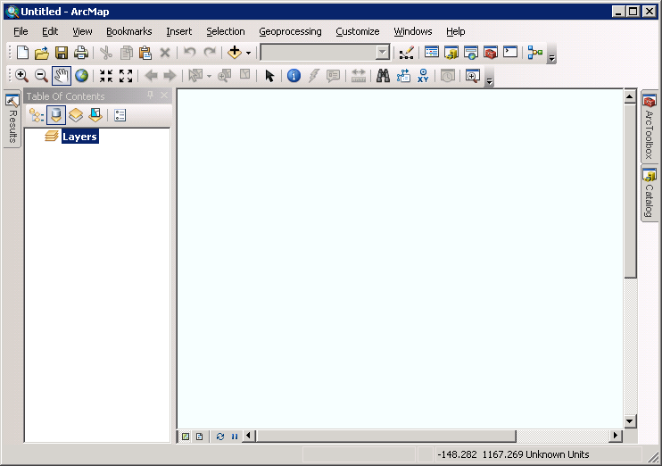The width and height of the screenshot is (662, 466).
Task: Switch to List By Drawing Order
Action: tap(37, 115)
